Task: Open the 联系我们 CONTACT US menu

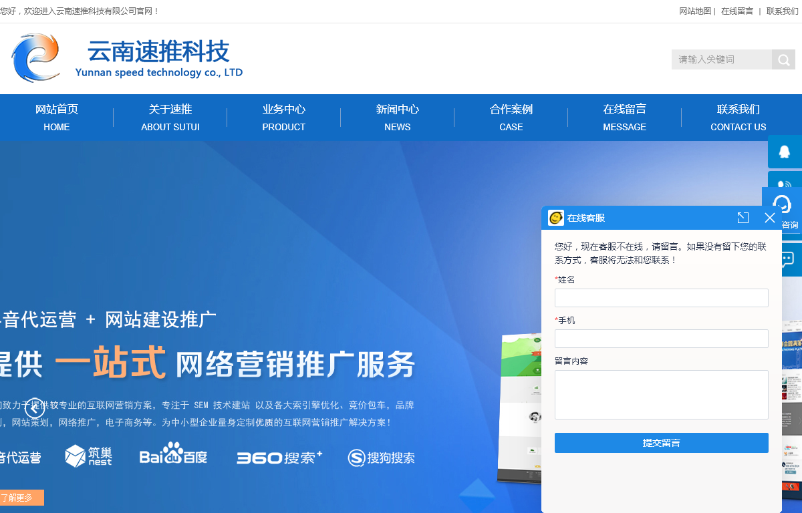Action: coord(739,118)
